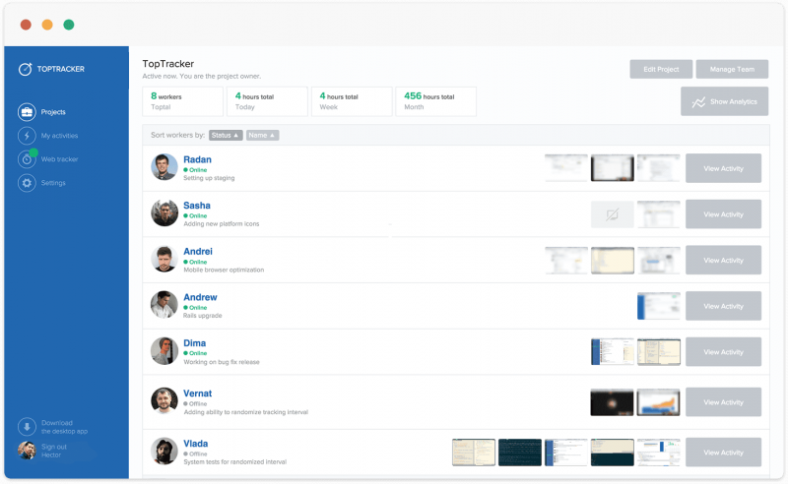Screen dimensions: 788x484
Task: Click Andrei's profile avatar
Action: [164, 259]
